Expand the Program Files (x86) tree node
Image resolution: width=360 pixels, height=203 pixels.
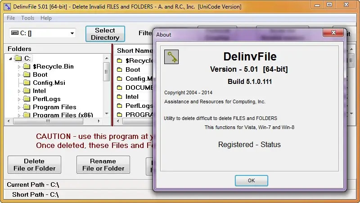(19, 115)
